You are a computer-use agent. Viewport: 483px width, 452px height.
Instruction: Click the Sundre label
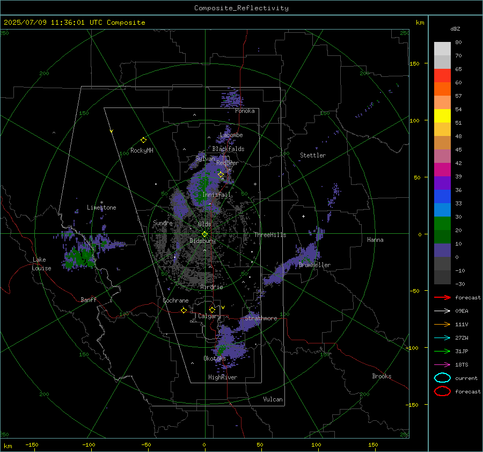click(163, 223)
